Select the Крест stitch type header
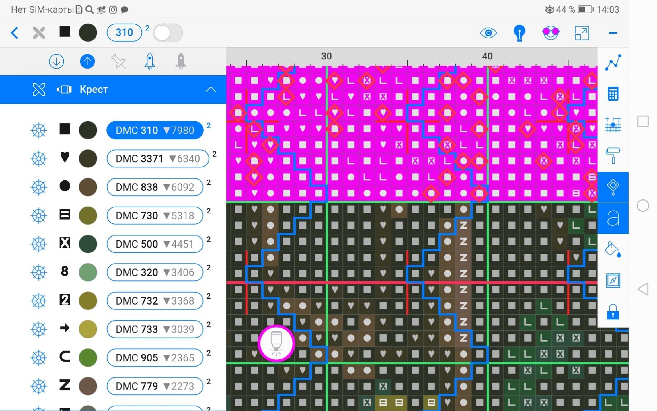Screen dimensions: 657x411 coord(94,90)
